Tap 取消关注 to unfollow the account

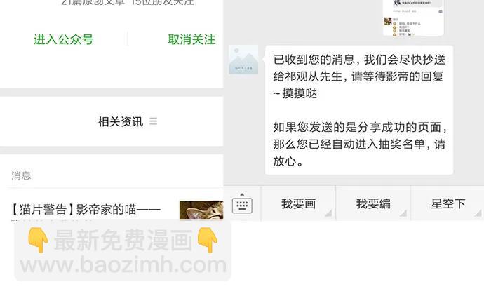(191, 39)
